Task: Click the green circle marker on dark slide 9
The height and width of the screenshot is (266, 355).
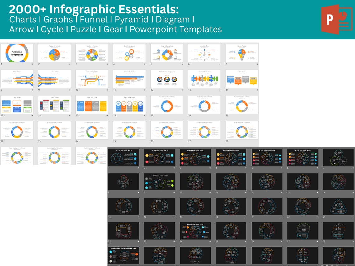Action: [173, 180]
